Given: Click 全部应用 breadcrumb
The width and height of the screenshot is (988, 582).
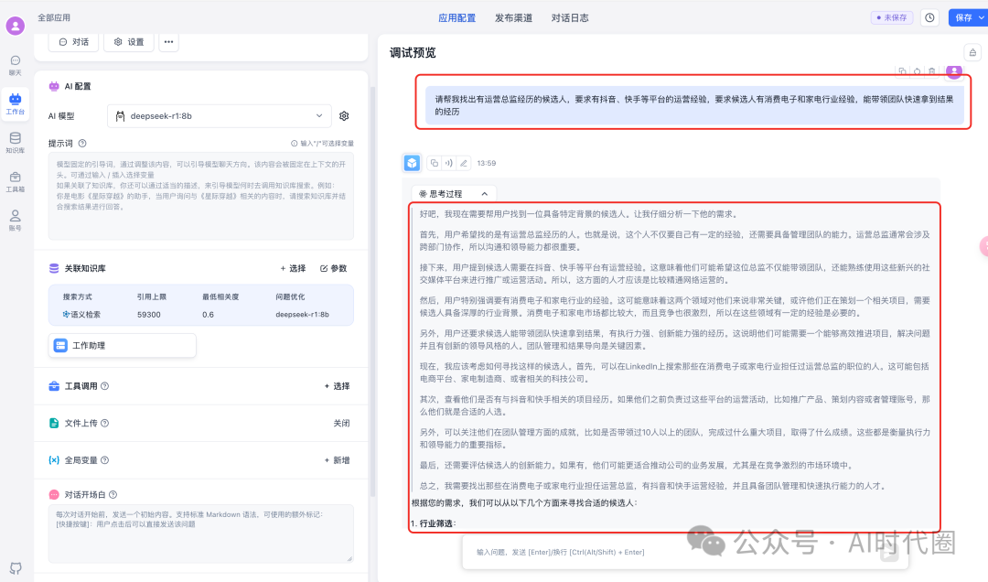Looking at the screenshot, I should pos(54,17).
